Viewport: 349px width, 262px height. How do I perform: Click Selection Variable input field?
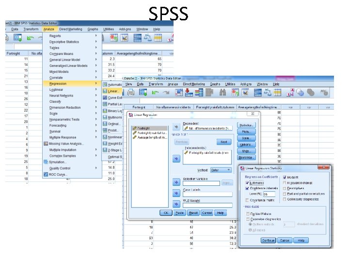[202, 183]
